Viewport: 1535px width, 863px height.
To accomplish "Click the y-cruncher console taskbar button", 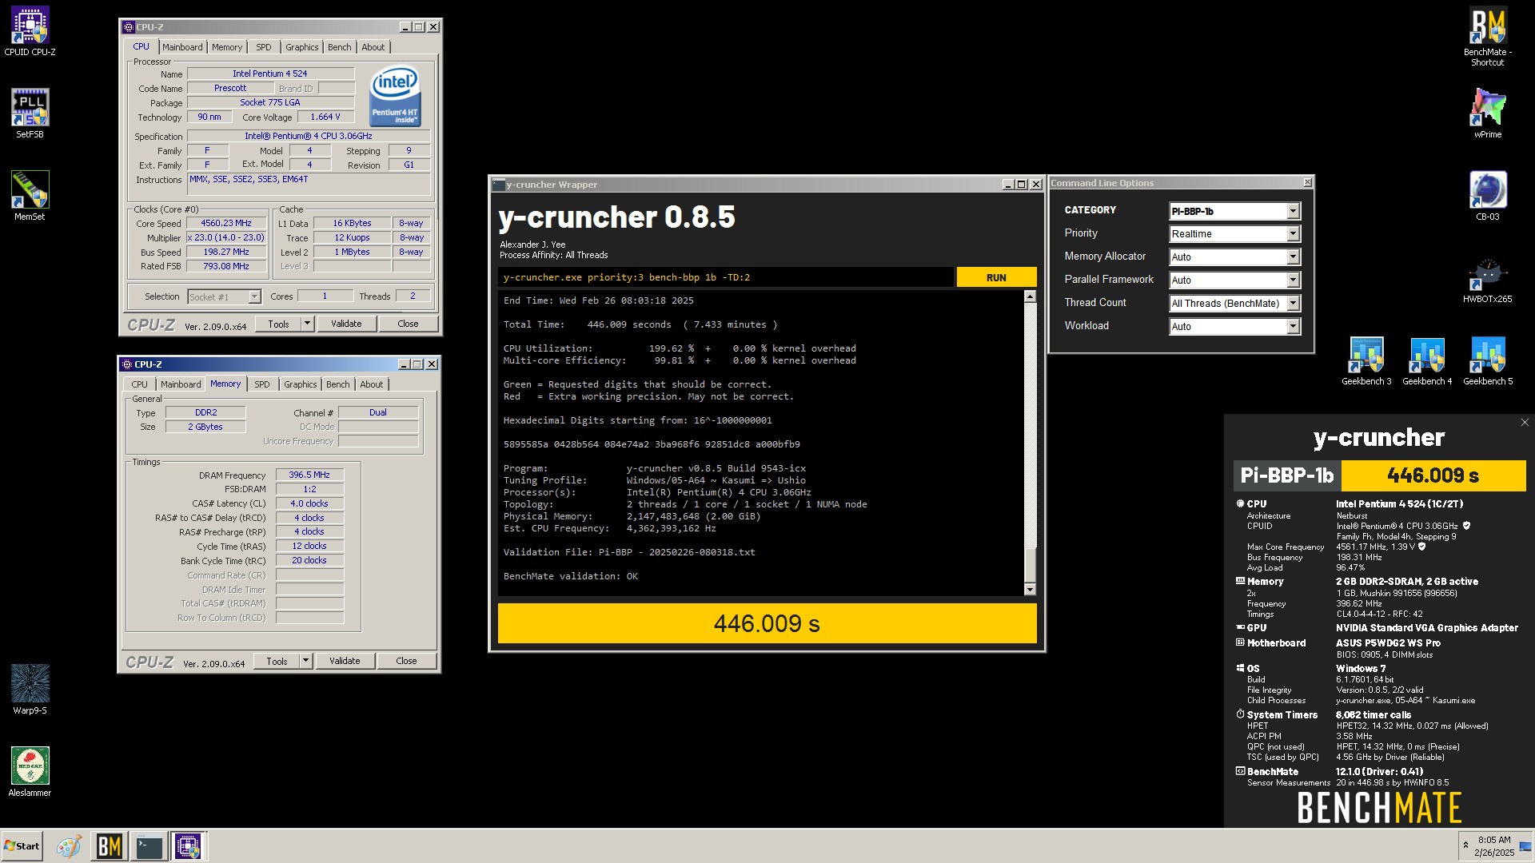I will click(x=149, y=846).
